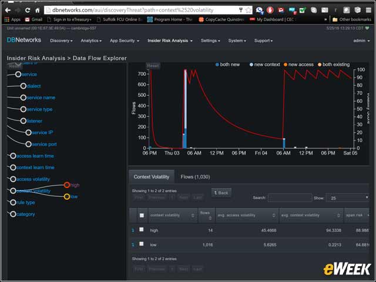This screenshot has width=376, height=282.
Task: Expand the access learn time node
Action: coord(13,156)
